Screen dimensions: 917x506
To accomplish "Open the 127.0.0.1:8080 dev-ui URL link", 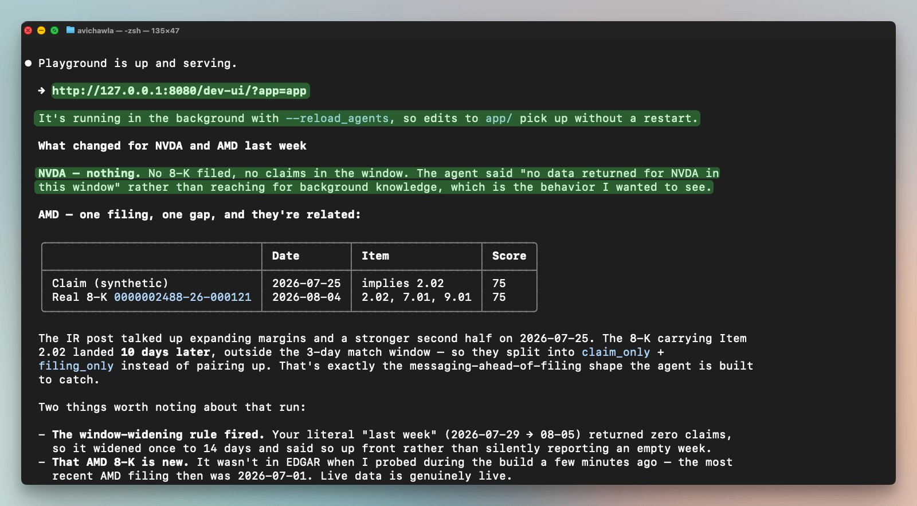I will click(x=179, y=91).
